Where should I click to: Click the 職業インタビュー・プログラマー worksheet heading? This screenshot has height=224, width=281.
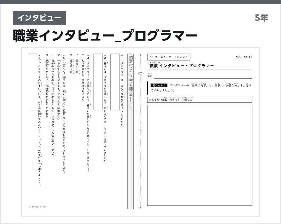click(181, 65)
